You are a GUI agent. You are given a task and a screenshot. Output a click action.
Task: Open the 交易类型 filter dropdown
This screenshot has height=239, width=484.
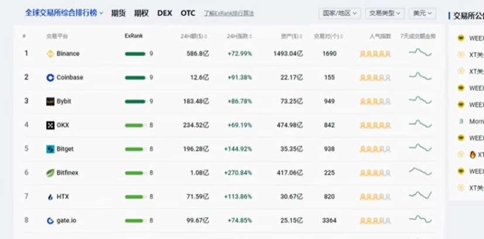tap(385, 13)
